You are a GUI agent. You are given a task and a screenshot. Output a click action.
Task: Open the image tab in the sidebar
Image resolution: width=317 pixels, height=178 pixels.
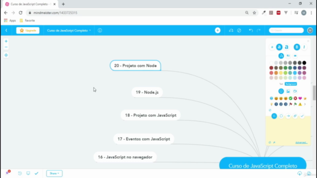(x=288, y=91)
